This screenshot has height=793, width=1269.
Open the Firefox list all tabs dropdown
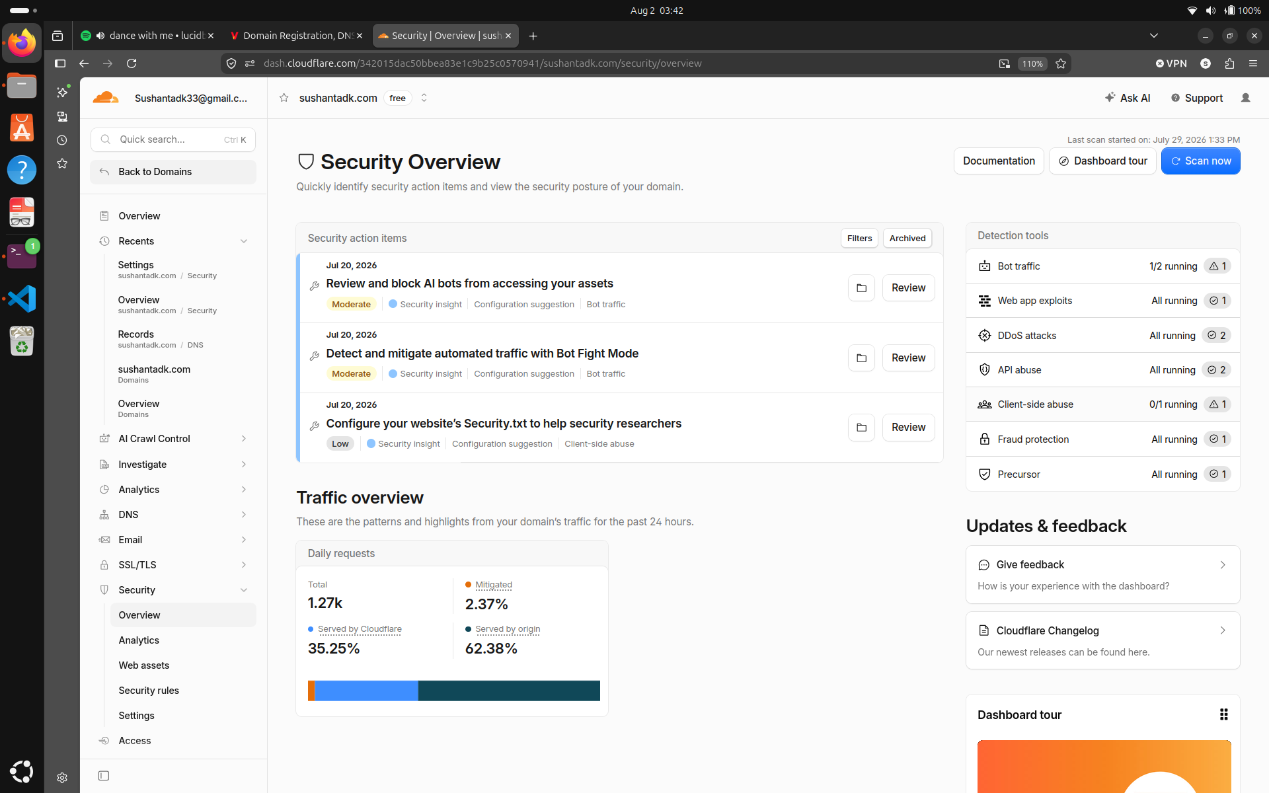pyautogui.click(x=1154, y=36)
